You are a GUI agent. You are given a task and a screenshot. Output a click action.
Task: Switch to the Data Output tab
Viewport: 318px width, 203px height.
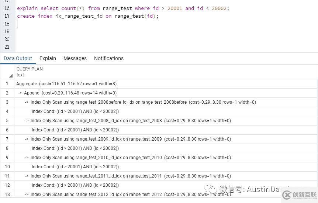point(18,58)
